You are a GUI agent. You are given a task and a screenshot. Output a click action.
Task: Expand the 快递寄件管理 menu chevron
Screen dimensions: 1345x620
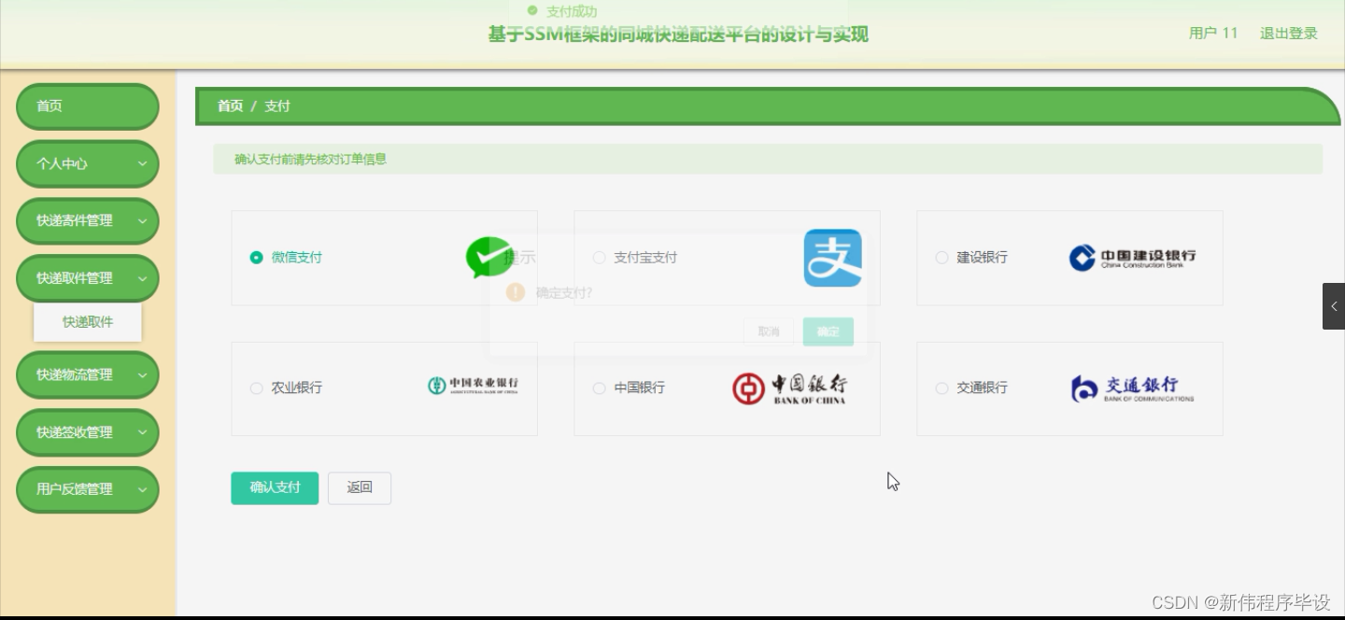click(143, 221)
